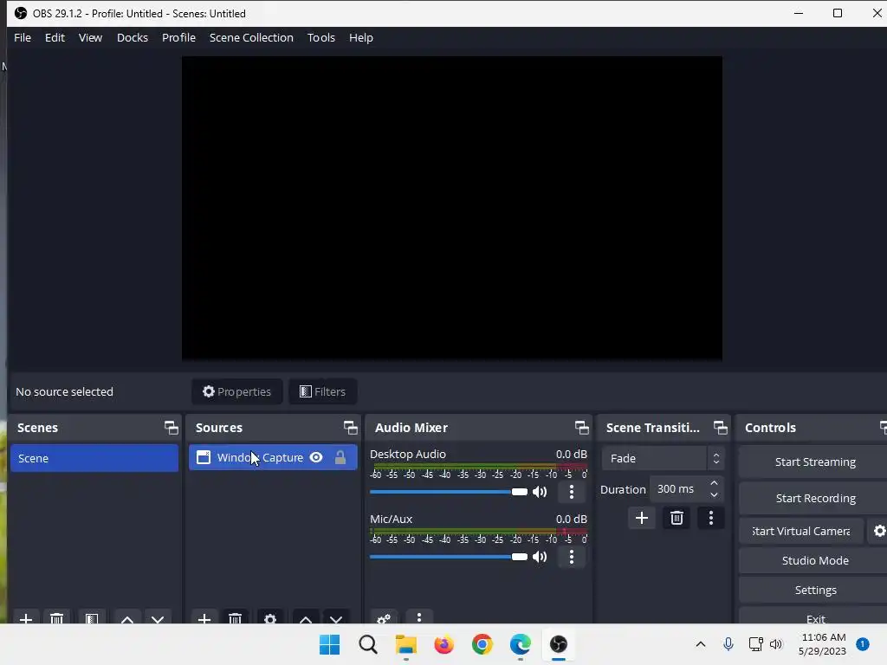Screen dimensions: 887x665
Task: Open the Help menu
Action: pos(361,37)
